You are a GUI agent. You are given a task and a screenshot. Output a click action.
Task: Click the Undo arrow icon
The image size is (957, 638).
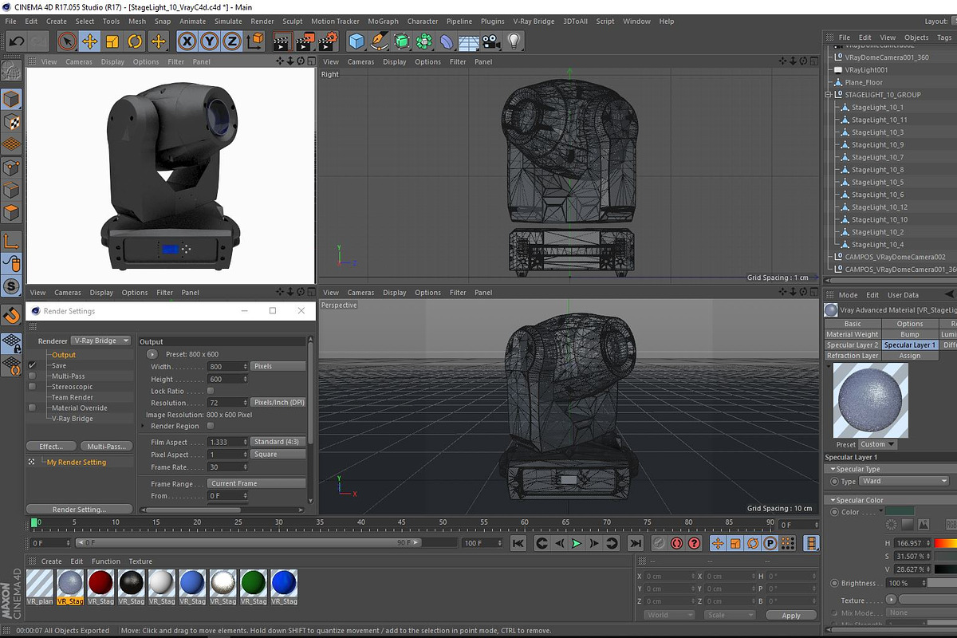(x=16, y=41)
